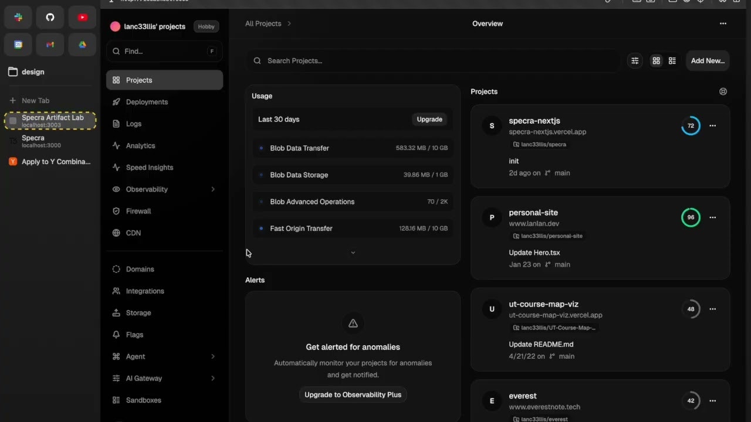Open Domains icon in sidebar
Image resolution: width=751 pixels, height=422 pixels.
(116, 269)
